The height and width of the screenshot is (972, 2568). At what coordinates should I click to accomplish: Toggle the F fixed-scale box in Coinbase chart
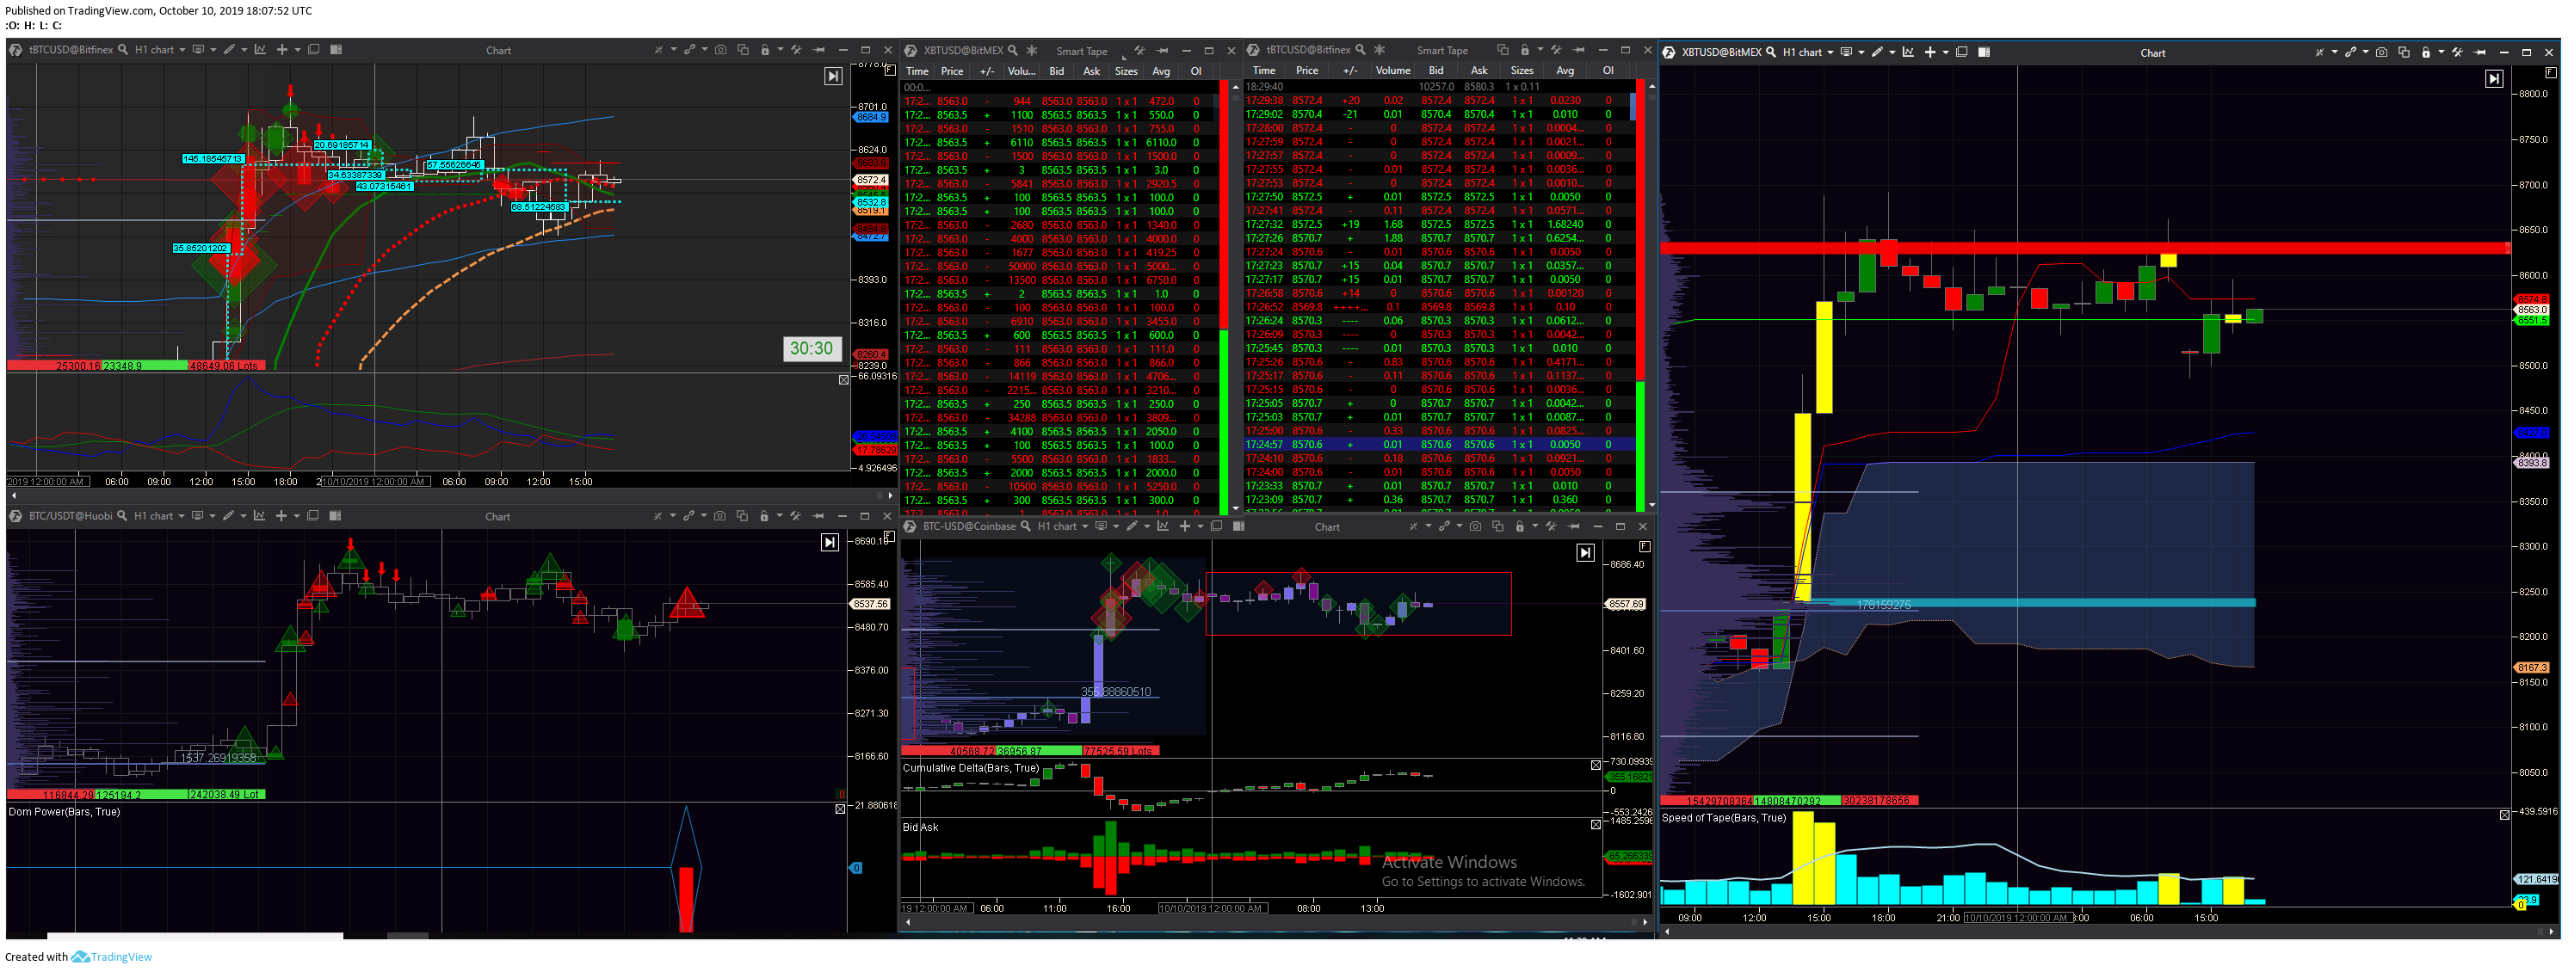[1645, 546]
